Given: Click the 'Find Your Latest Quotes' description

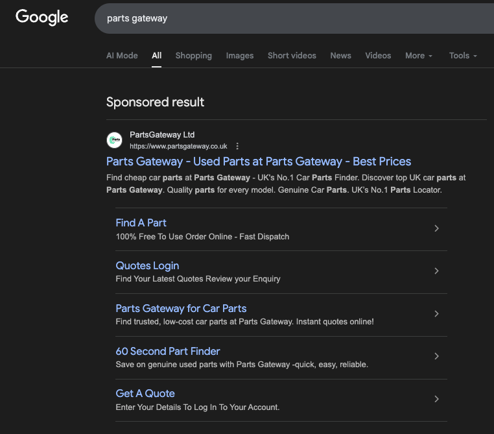Looking at the screenshot, I should [x=198, y=279].
